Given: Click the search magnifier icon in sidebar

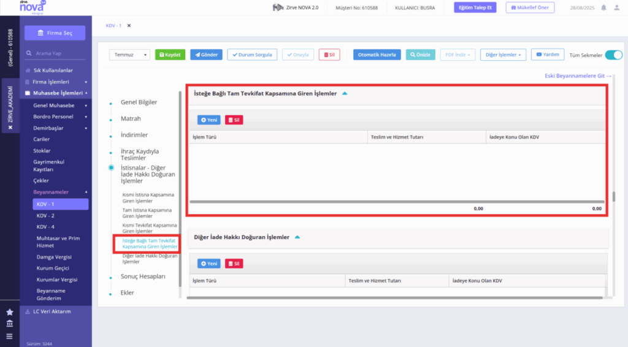Looking at the screenshot, I should (29, 53).
